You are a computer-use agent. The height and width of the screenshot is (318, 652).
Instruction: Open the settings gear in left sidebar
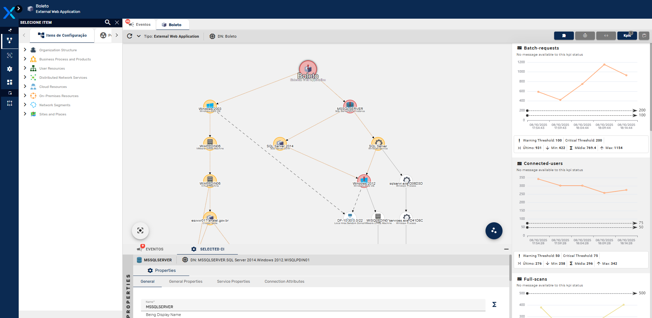[x=10, y=69]
